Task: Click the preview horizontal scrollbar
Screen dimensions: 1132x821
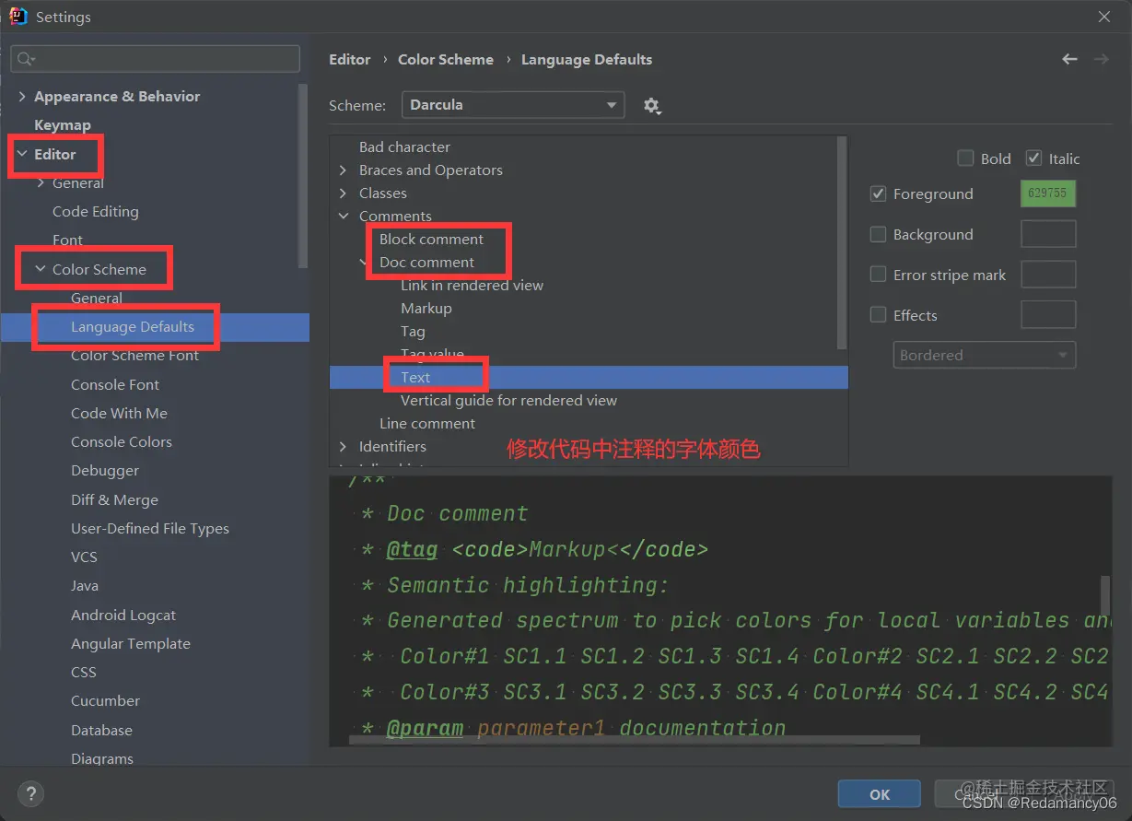Action: pos(635,739)
